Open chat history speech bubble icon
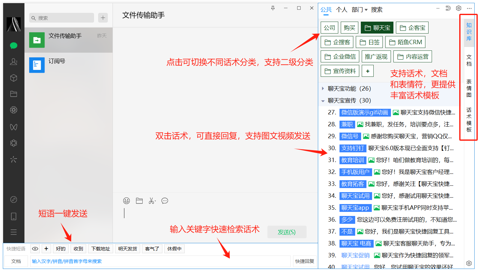Image resolution: width=479 pixels, height=273 pixels. (x=165, y=201)
